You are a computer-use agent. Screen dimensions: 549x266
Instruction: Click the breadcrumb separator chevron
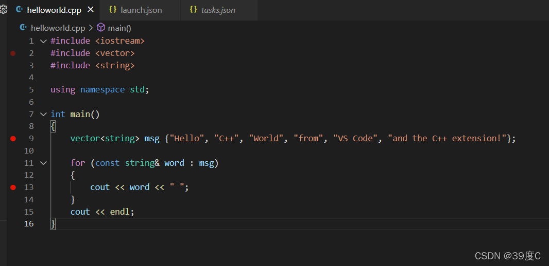point(91,28)
